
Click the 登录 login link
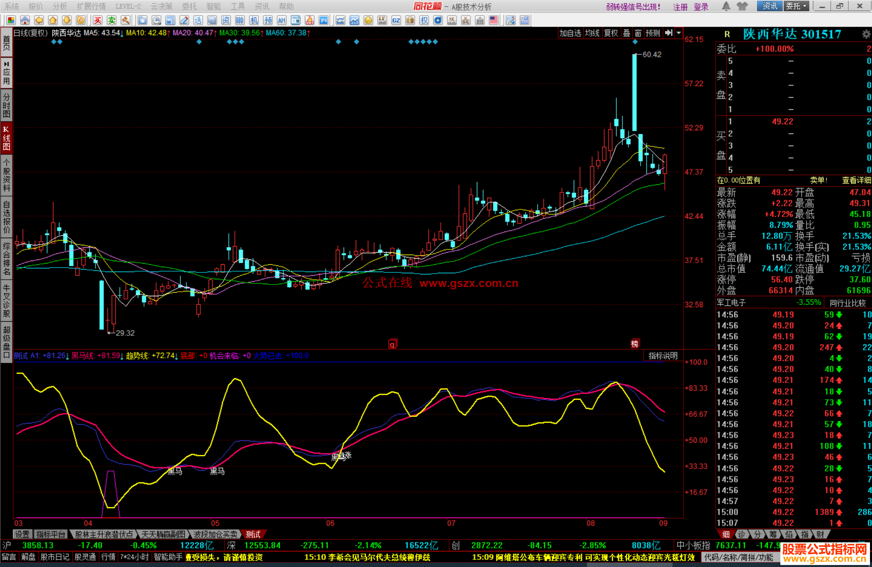pos(701,6)
